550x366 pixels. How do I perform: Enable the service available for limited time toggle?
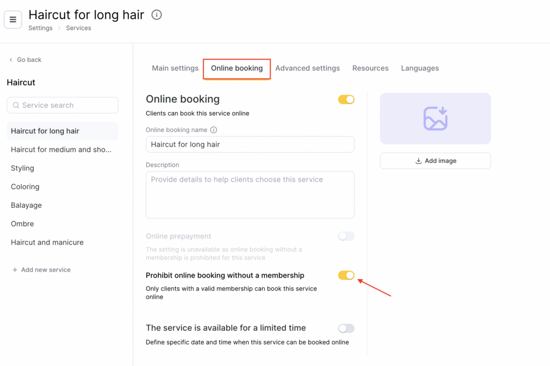coord(346,328)
